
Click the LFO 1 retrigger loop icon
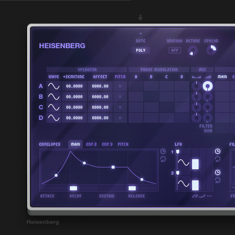pyautogui.click(x=217, y=159)
